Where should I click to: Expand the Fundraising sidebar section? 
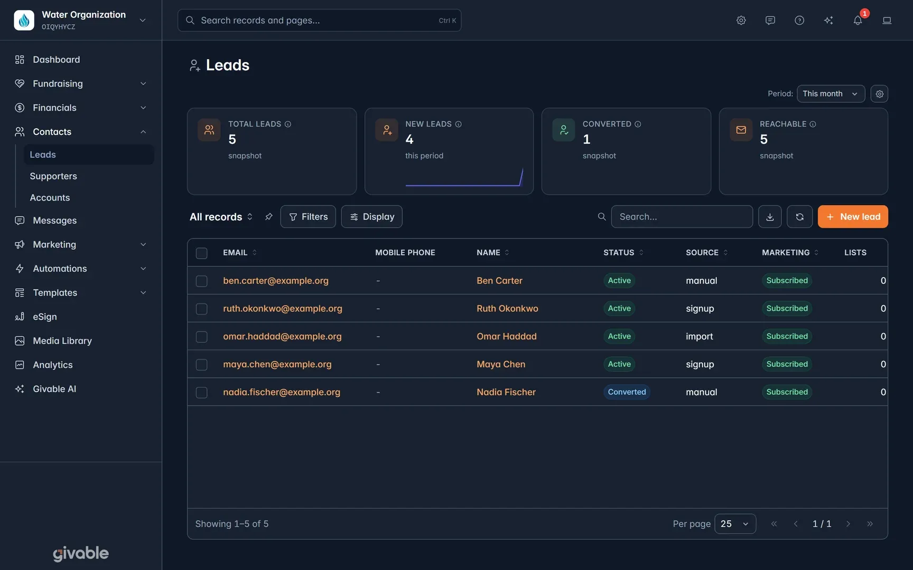tap(80, 83)
